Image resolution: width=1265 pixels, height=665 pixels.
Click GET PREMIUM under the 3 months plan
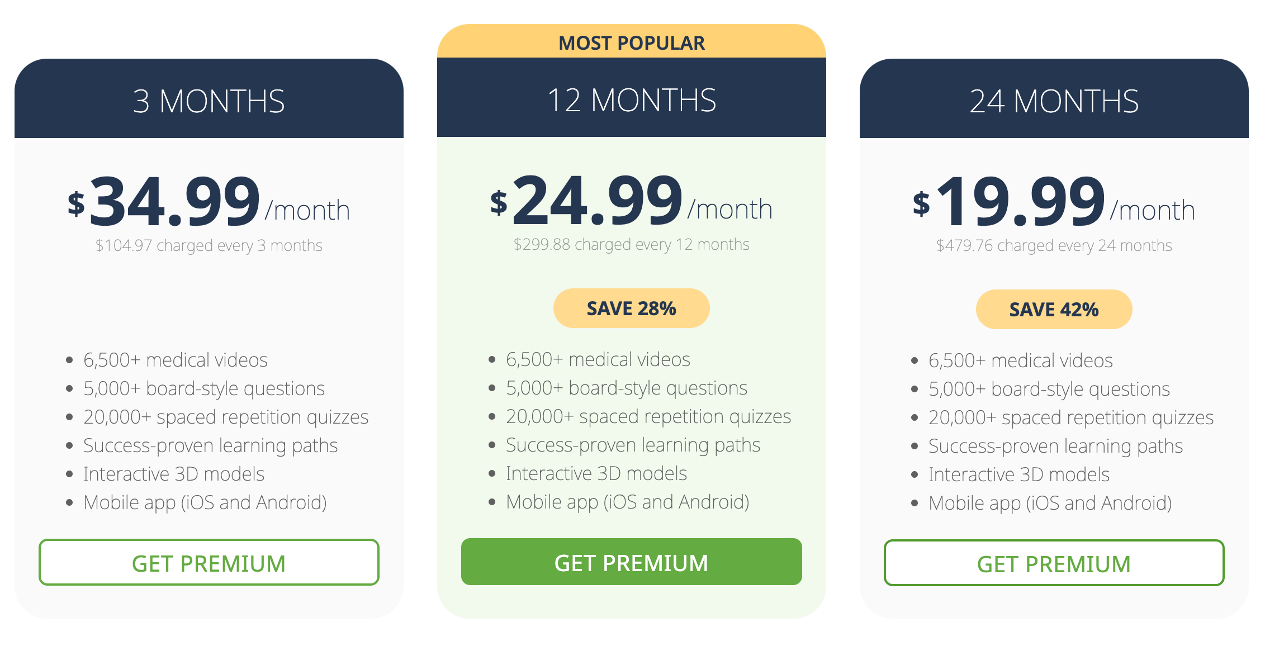(x=209, y=563)
